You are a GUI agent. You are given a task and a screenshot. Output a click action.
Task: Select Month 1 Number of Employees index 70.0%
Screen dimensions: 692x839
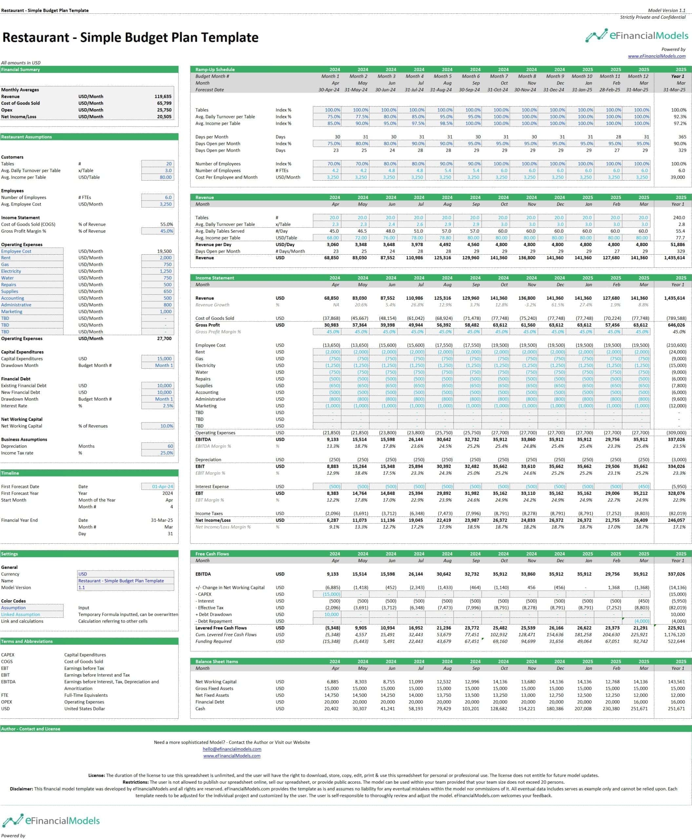coord(327,164)
